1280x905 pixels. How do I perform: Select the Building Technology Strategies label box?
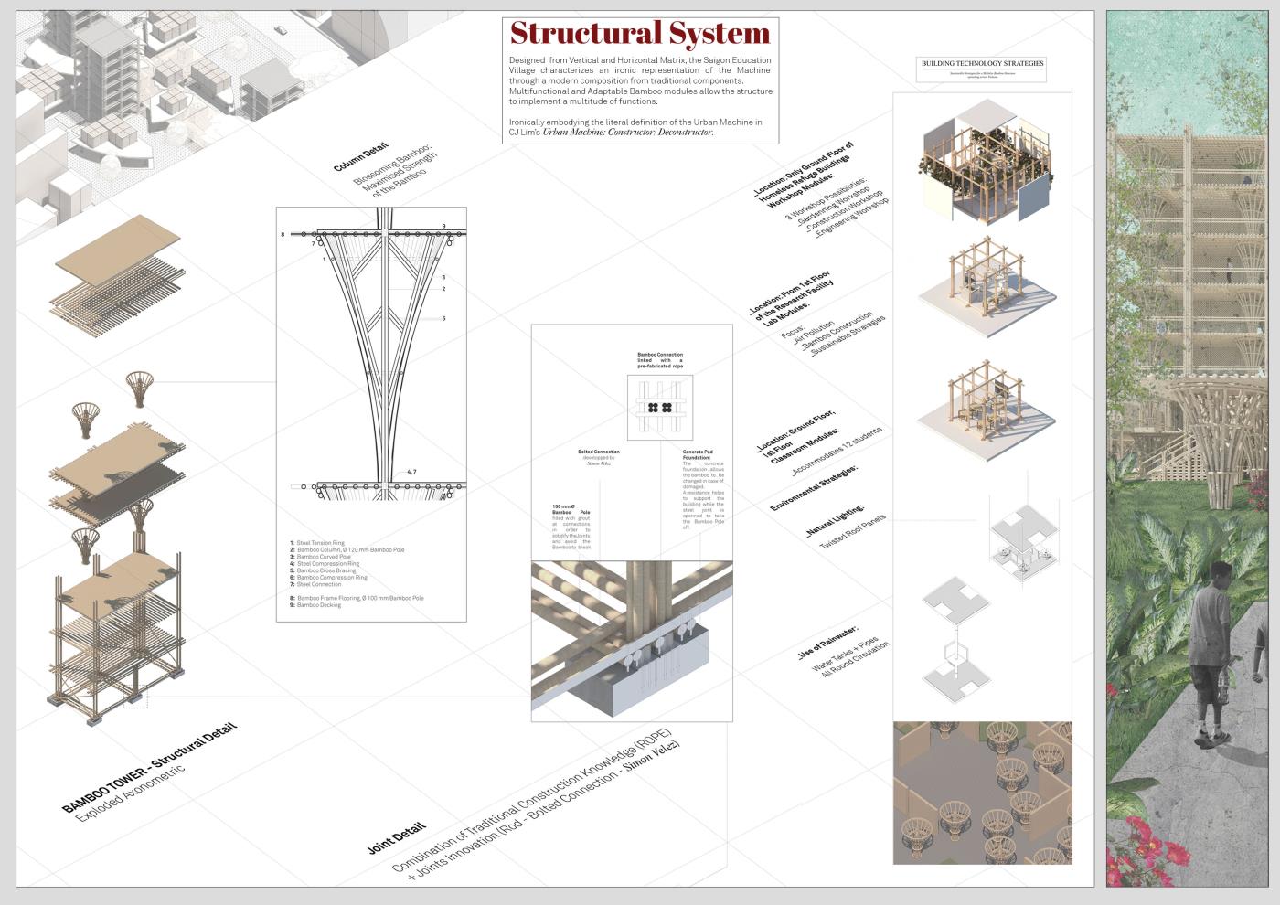click(x=982, y=69)
